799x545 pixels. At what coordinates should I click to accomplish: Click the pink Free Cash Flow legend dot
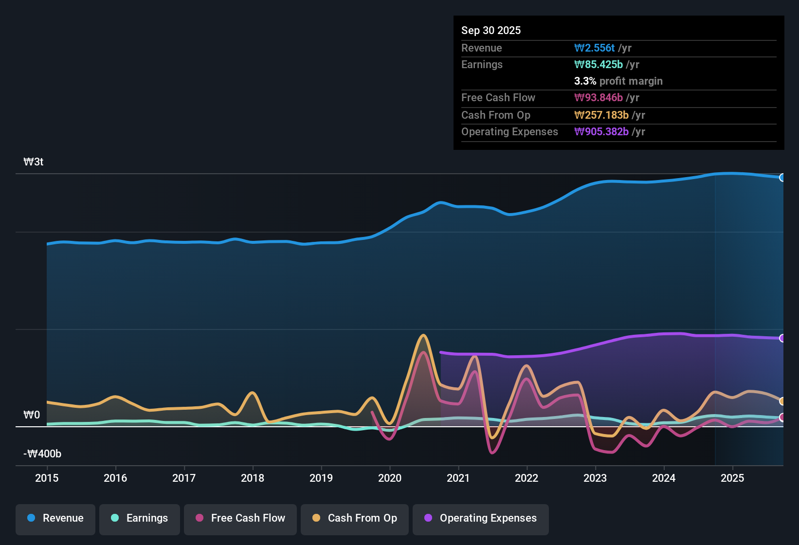199,518
